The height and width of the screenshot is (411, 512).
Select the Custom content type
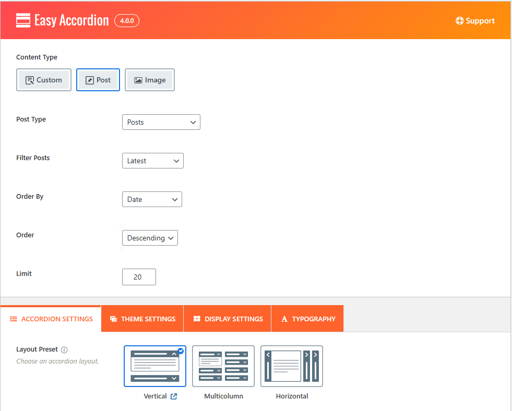[44, 80]
